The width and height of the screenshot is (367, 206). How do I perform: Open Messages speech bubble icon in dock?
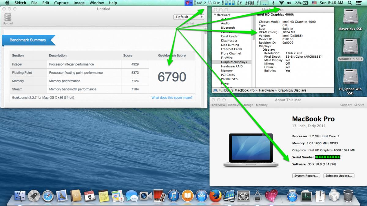click(132, 196)
